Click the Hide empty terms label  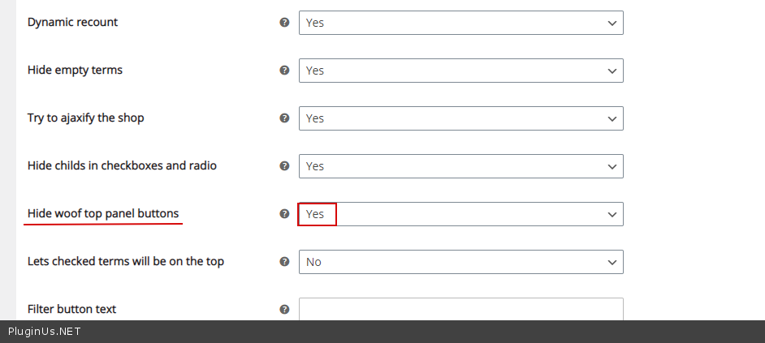tap(75, 70)
